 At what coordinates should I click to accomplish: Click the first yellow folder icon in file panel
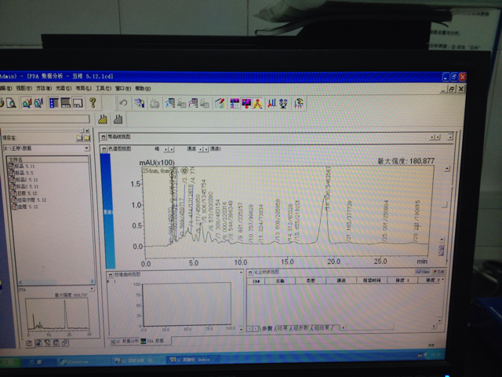(79, 138)
